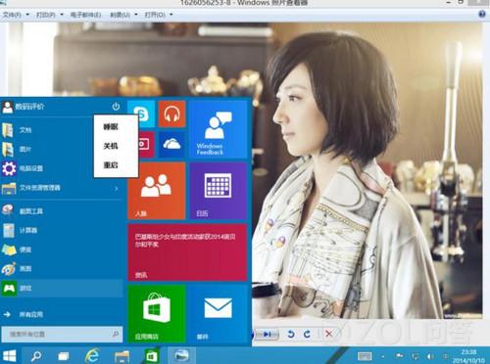Screen dimensions: 490x364
Task: Click the Start menu search box
Action: [x=62, y=334]
